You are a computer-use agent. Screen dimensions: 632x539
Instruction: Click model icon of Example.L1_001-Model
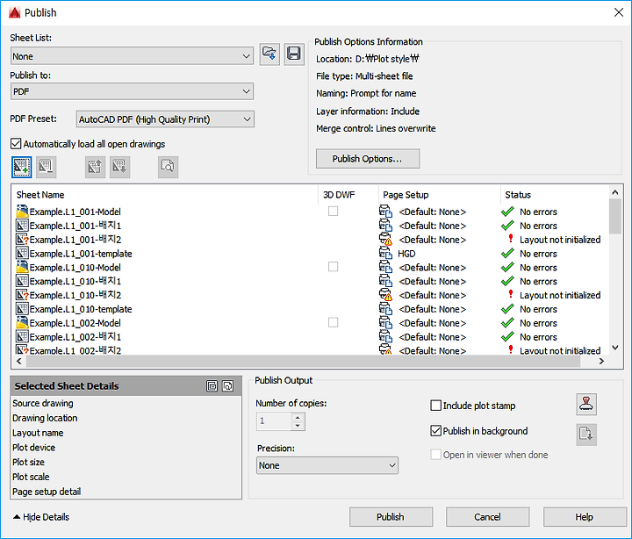point(22,212)
